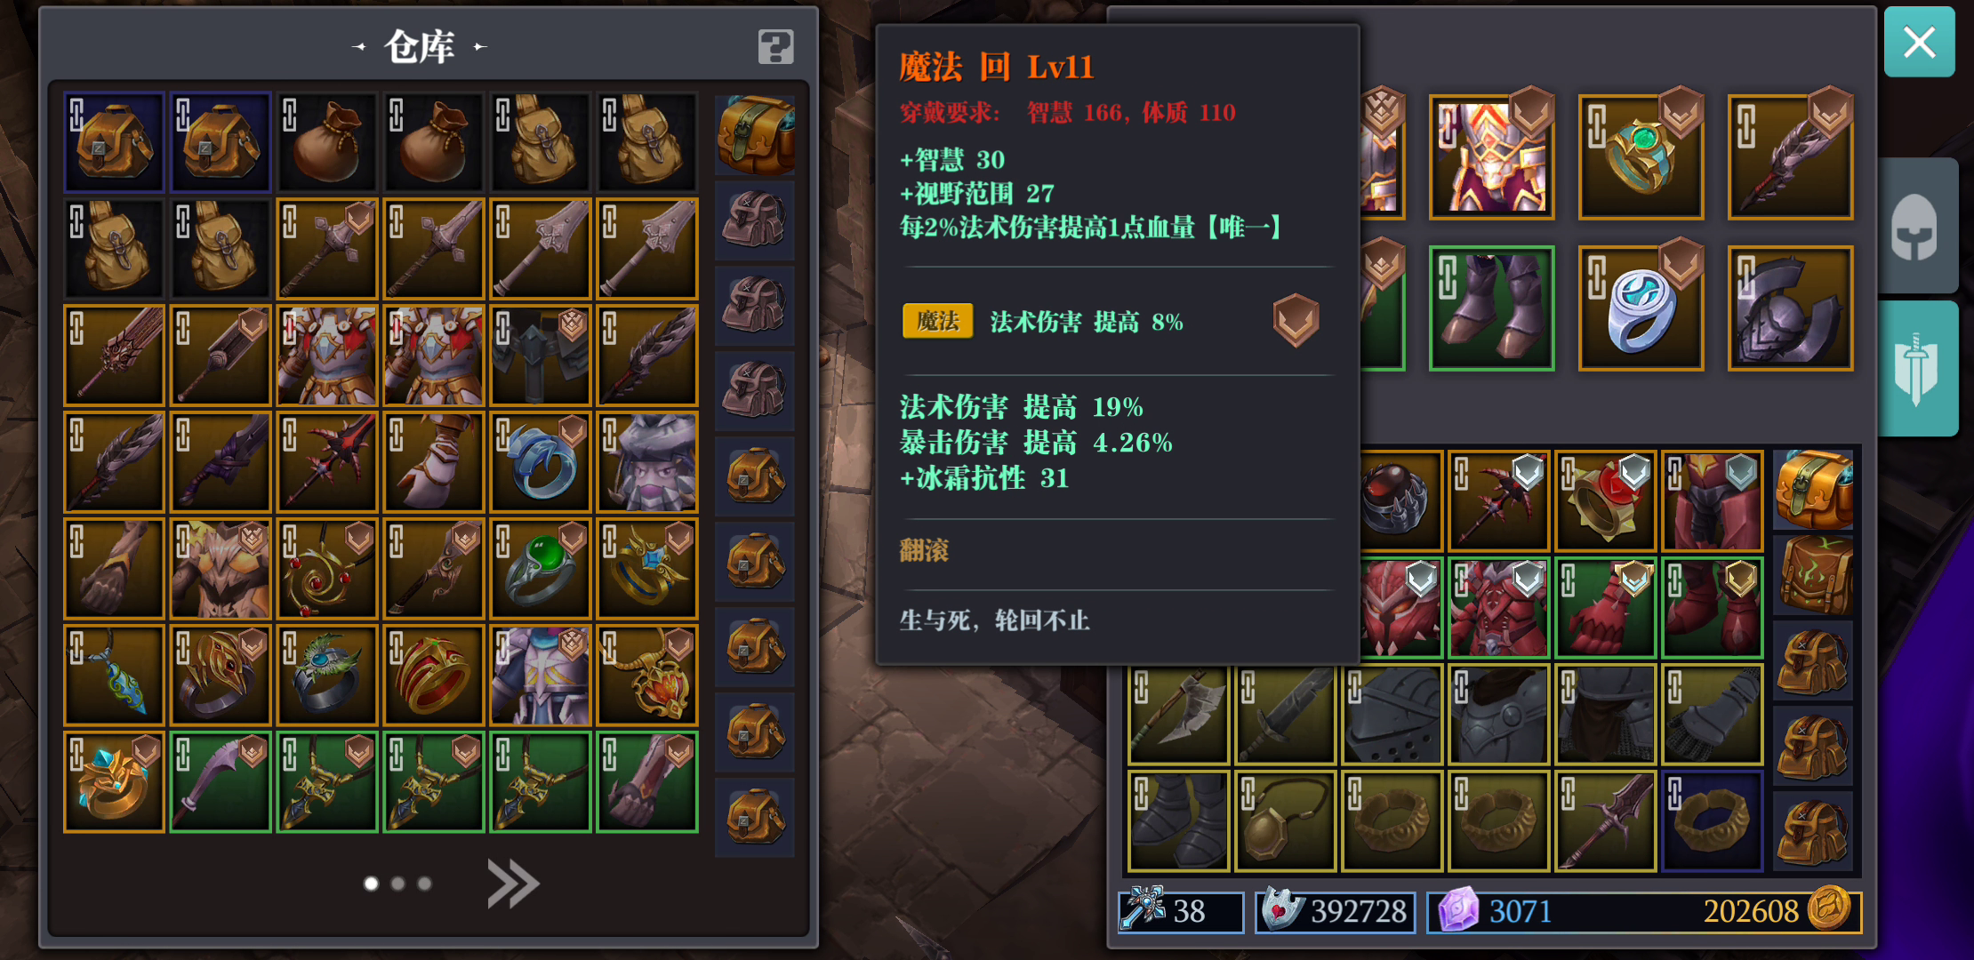Click the warehouse help question mark icon
The width and height of the screenshot is (1974, 960).
point(775,46)
